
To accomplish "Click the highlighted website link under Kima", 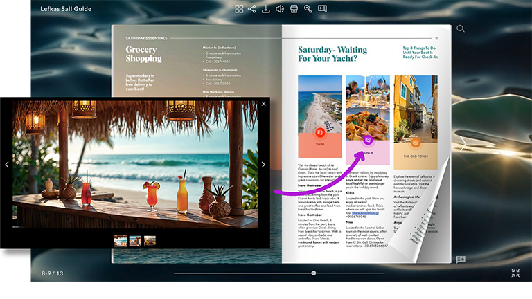I will (365, 204).
